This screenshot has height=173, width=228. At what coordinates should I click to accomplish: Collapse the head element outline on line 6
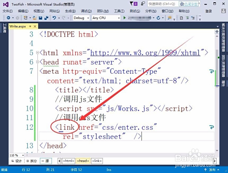tap(37, 62)
